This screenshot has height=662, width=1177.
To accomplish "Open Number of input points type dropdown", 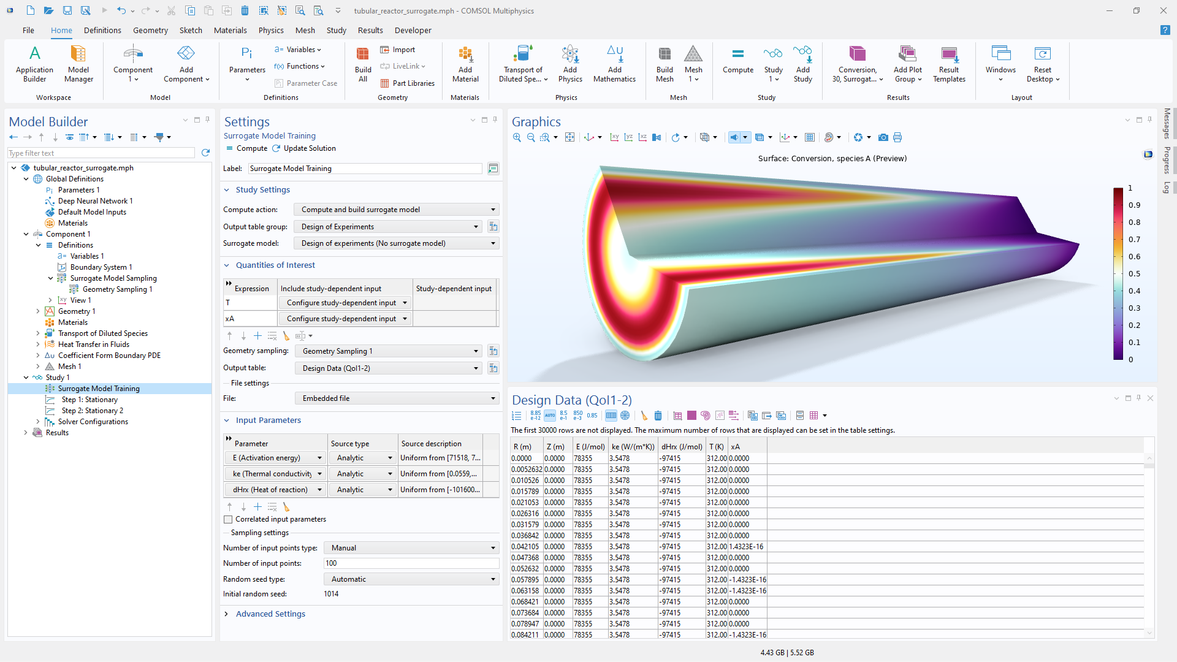I will [x=411, y=548].
